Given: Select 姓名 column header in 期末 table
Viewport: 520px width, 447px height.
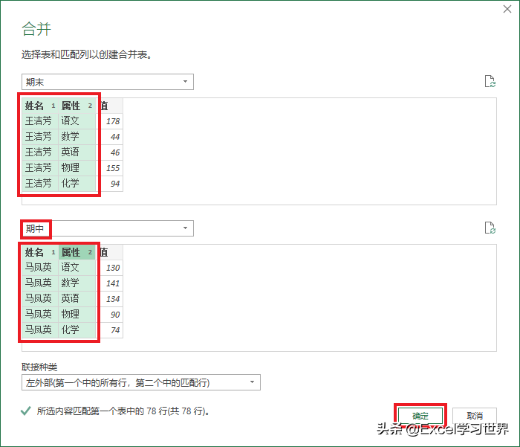Looking at the screenshot, I should [40, 106].
